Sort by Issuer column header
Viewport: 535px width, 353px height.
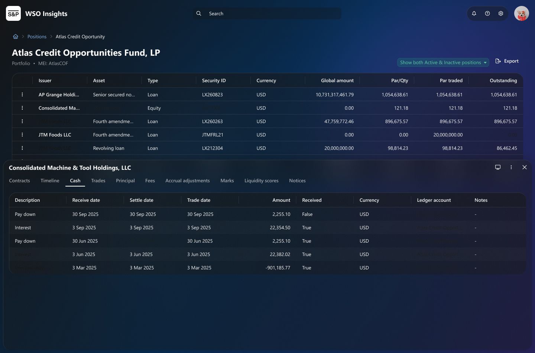pyautogui.click(x=45, y=80)
